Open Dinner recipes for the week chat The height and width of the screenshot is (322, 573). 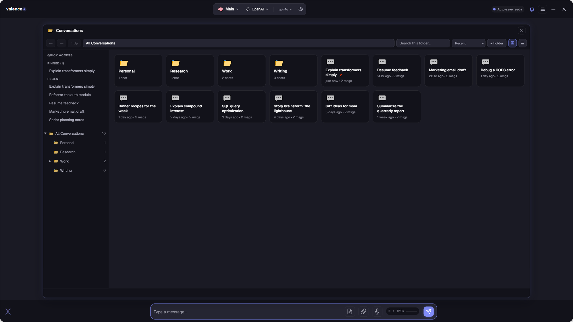138,107
